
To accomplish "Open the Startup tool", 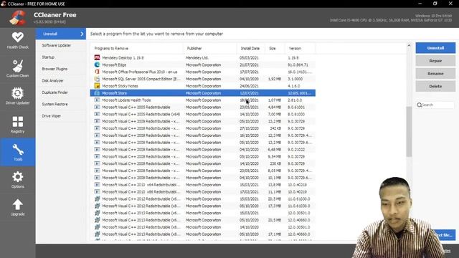I will pyautogui.click(x=48, y=57).
